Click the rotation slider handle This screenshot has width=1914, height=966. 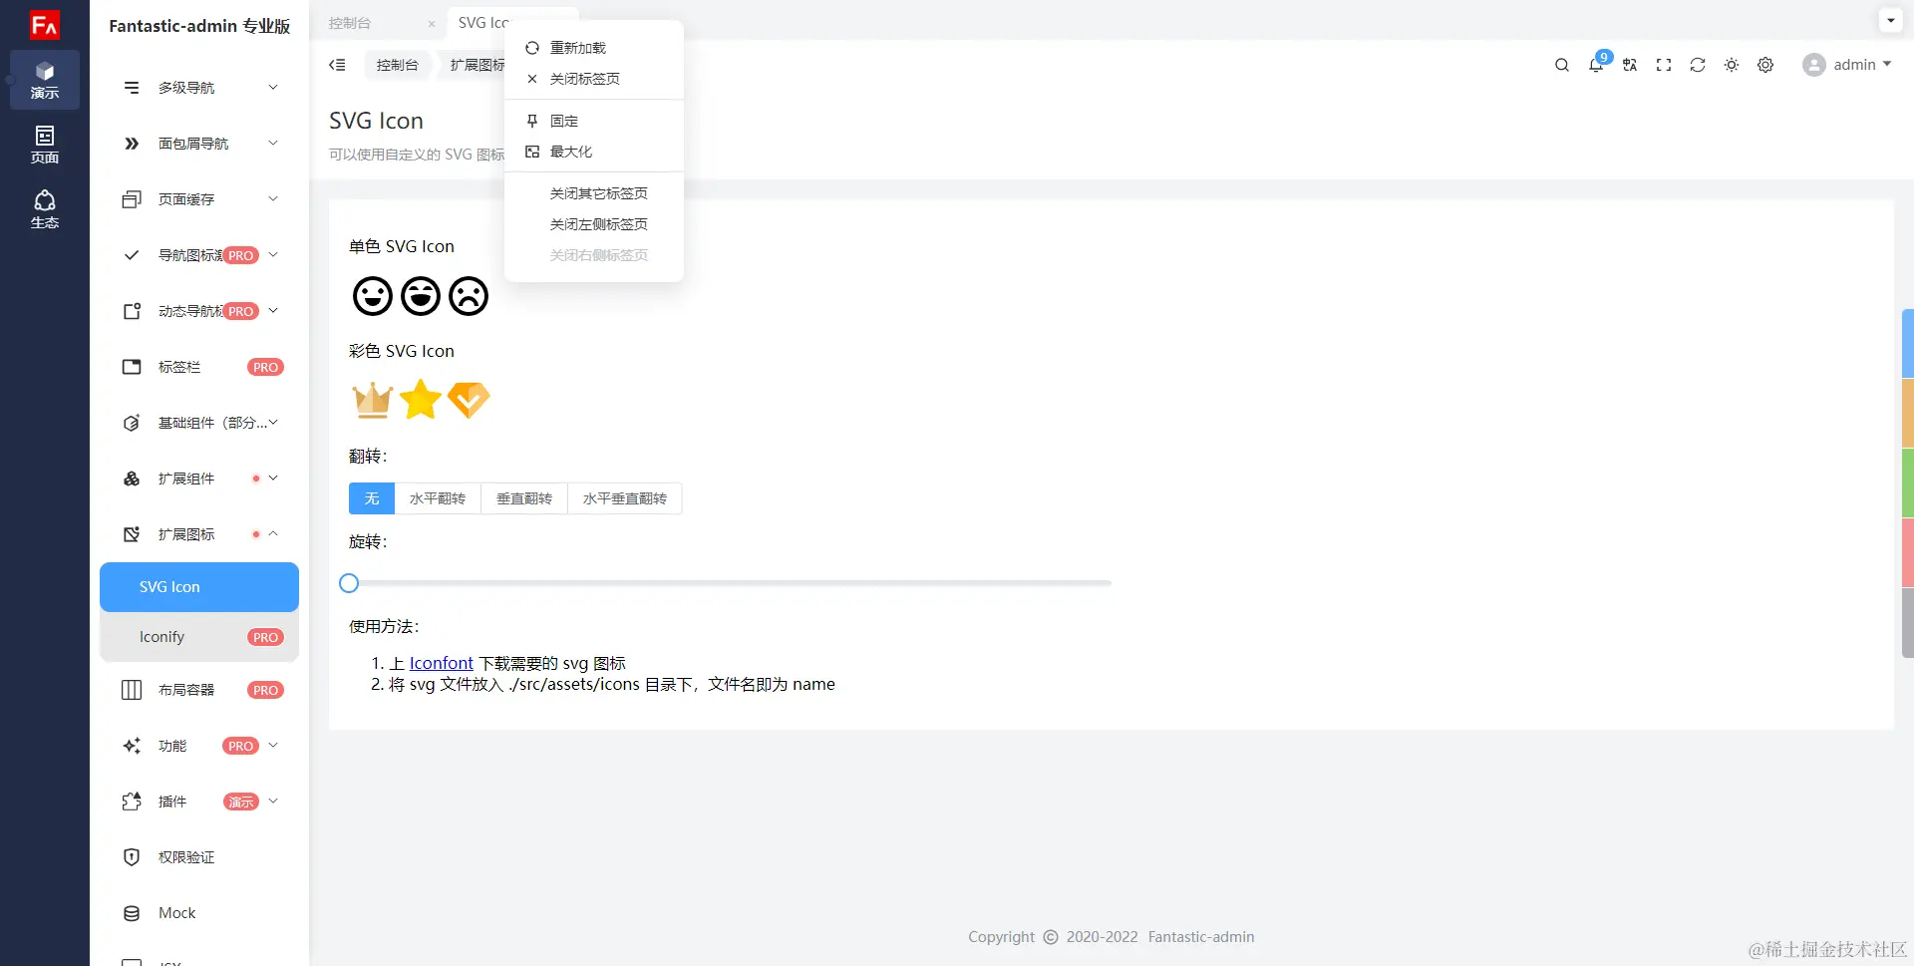pos(349,583)
